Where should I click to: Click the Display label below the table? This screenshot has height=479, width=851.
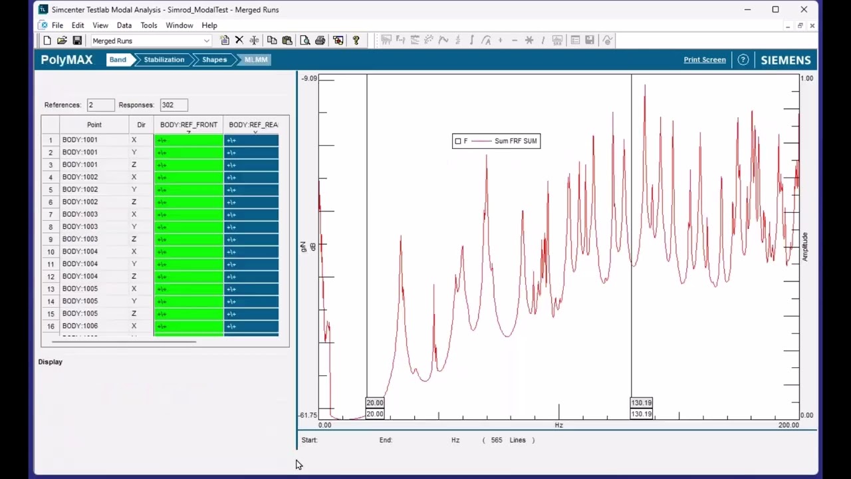tap(51, 362)
